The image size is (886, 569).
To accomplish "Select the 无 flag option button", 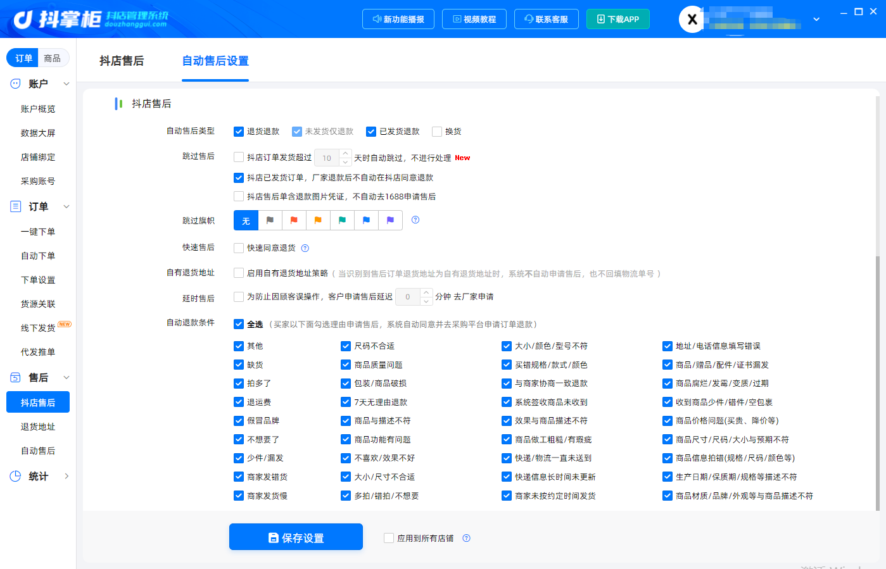I will point(246,220).
